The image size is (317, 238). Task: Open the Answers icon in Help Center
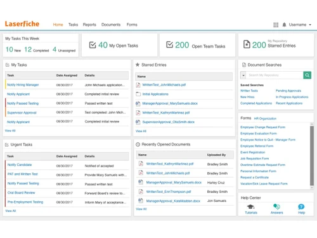[x=276, y=206]
